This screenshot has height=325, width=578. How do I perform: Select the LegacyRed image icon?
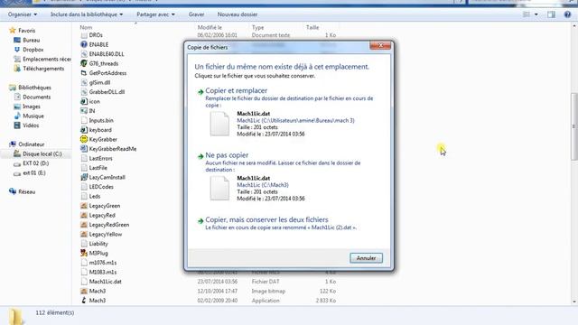coord(84,215)
